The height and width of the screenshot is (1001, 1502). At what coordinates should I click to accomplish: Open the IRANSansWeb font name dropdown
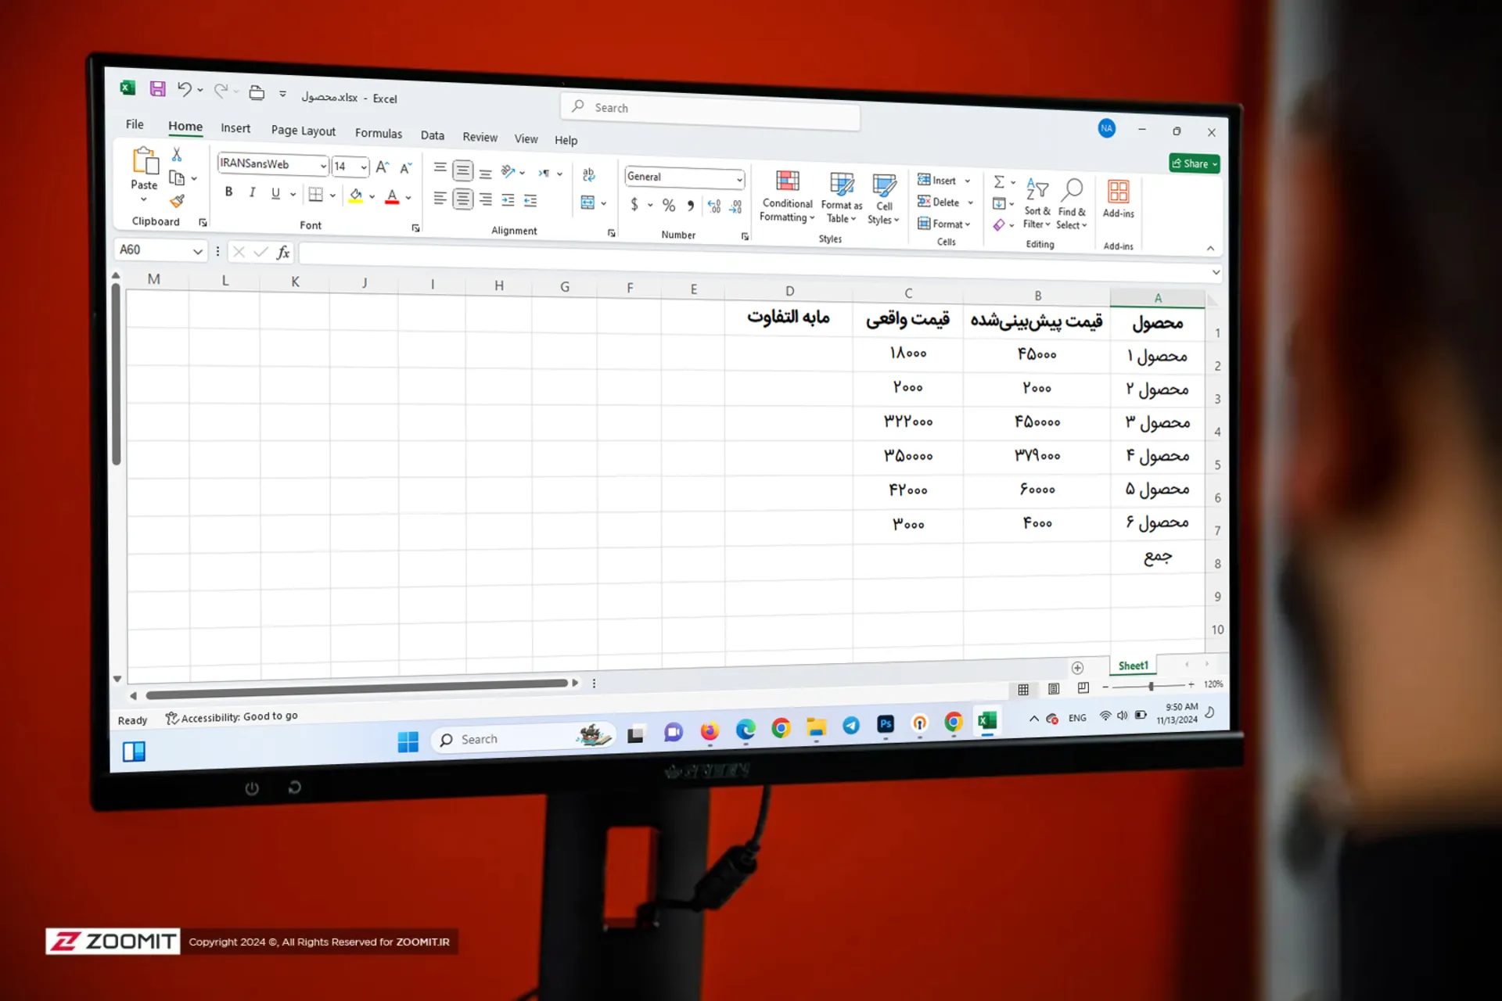(x=323, y=166)
